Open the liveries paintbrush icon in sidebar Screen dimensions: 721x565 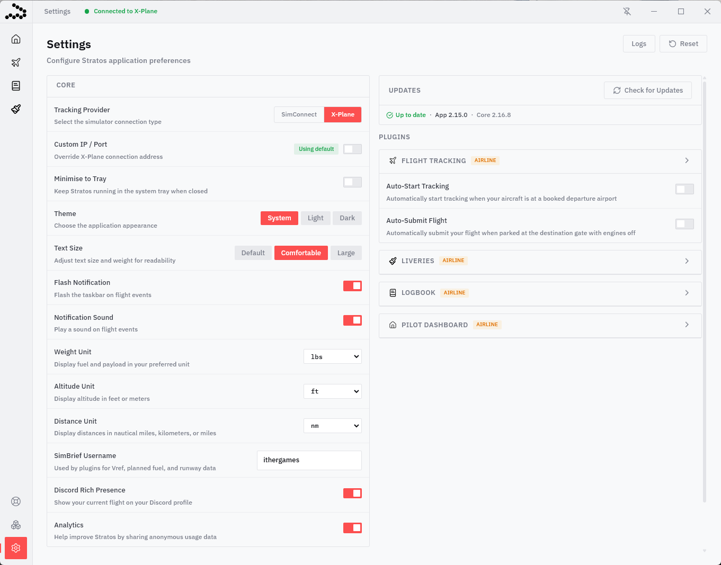coord(16,109)
